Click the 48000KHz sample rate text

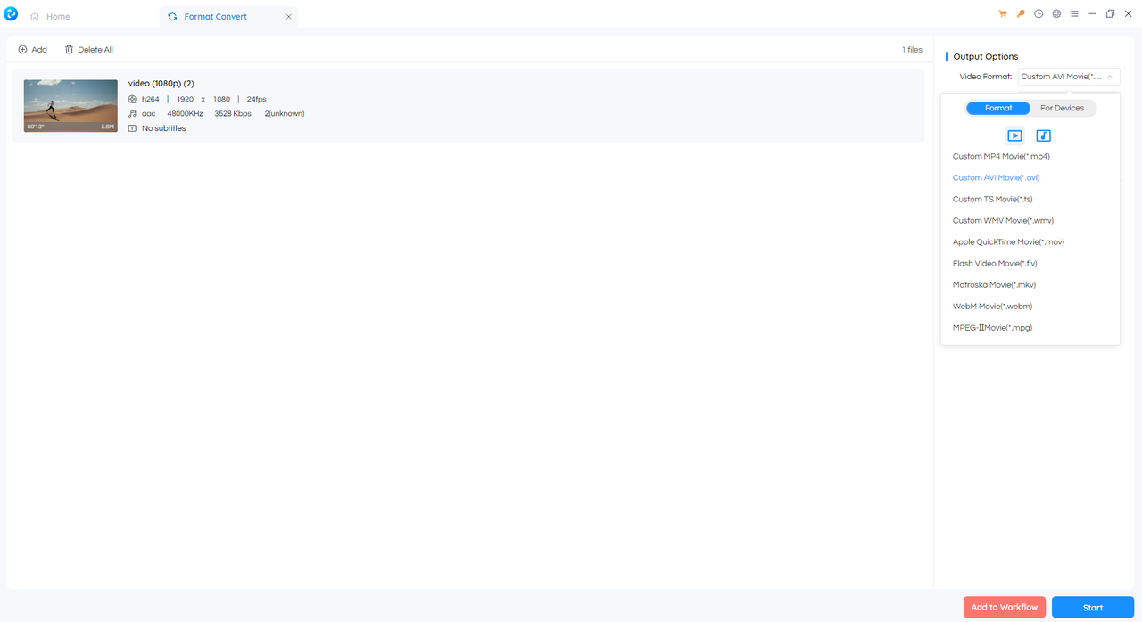[x=185, y=114]
